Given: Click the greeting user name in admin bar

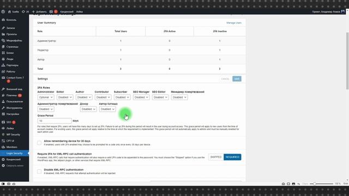Looking at the screenshot, I should coord(326,11).
